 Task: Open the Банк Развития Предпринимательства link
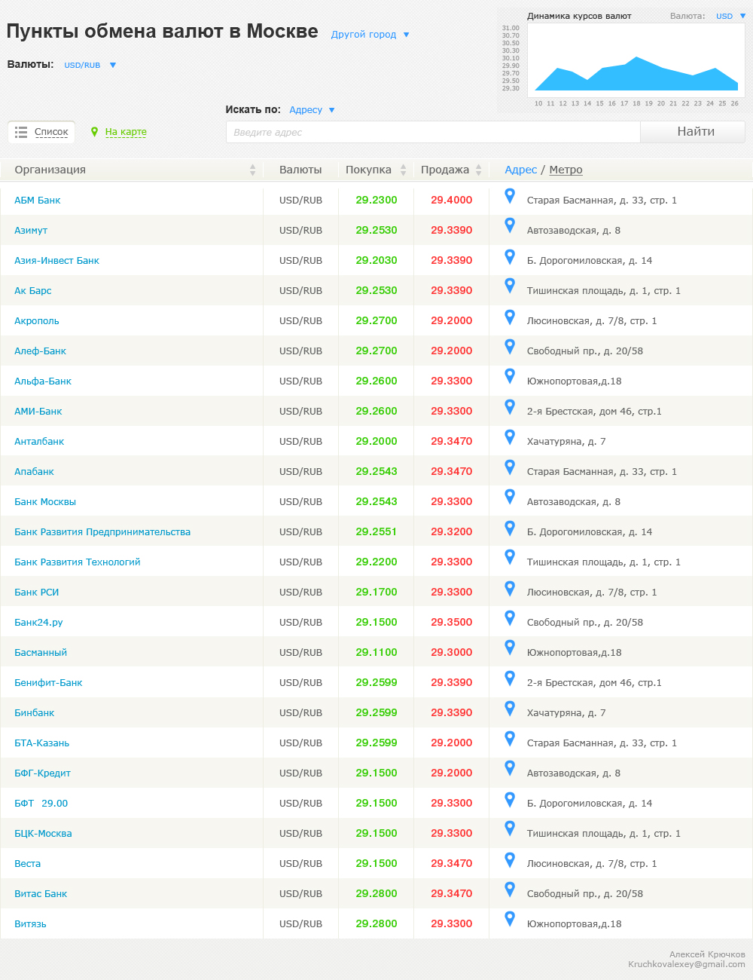coord(102,532)
